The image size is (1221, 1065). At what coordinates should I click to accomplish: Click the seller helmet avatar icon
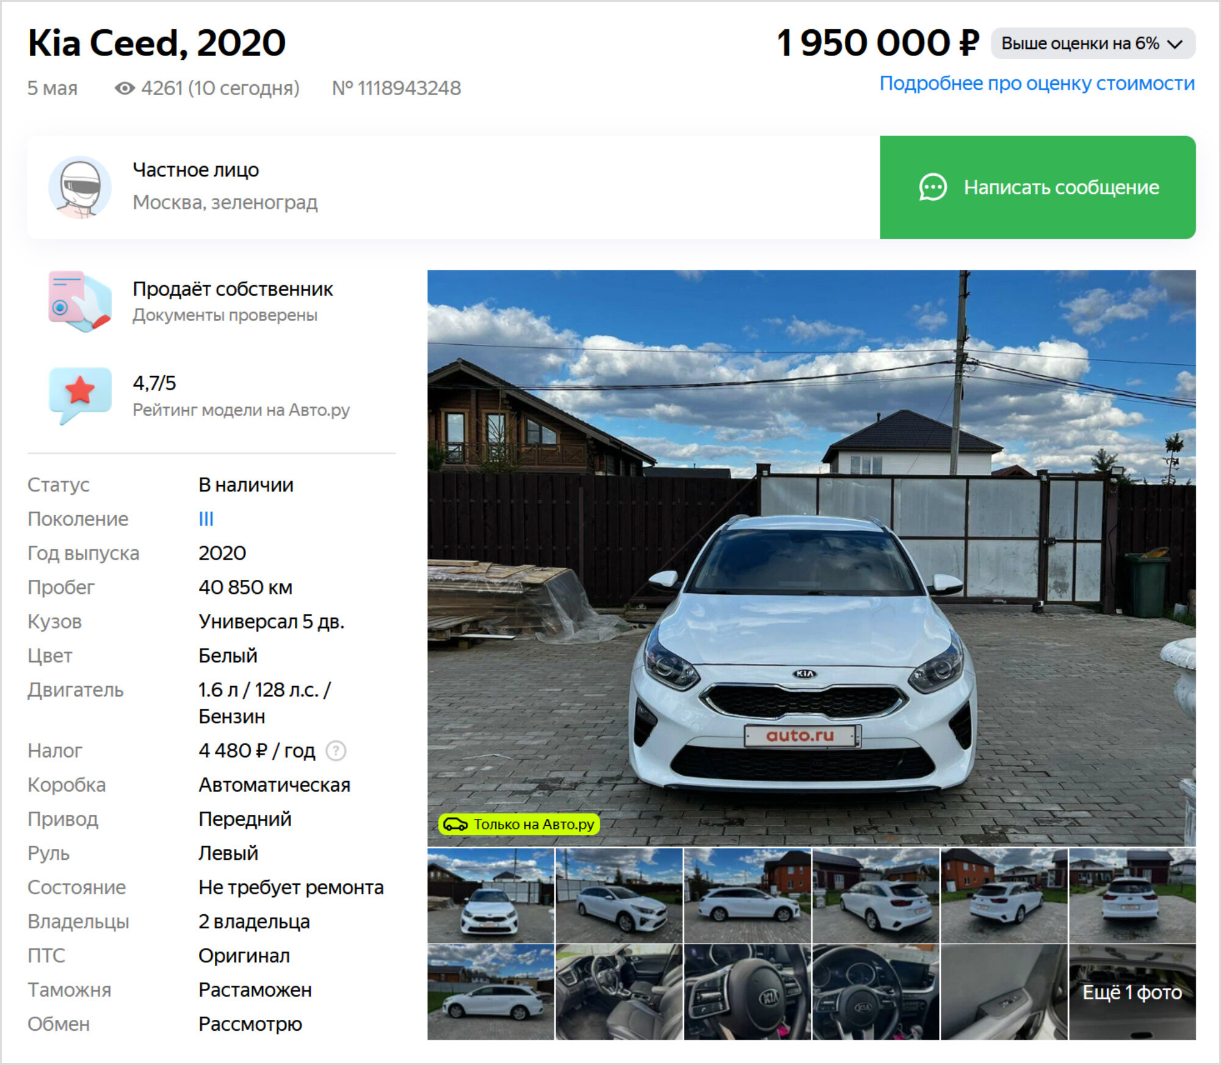80,187
